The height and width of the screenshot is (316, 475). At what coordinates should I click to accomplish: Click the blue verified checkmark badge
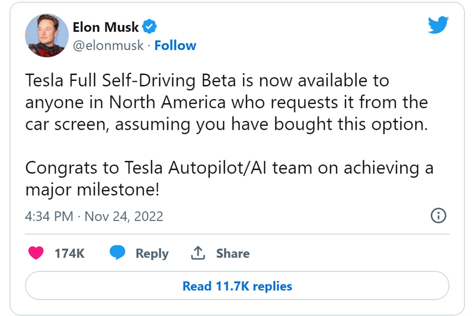[x=150, y=27]
